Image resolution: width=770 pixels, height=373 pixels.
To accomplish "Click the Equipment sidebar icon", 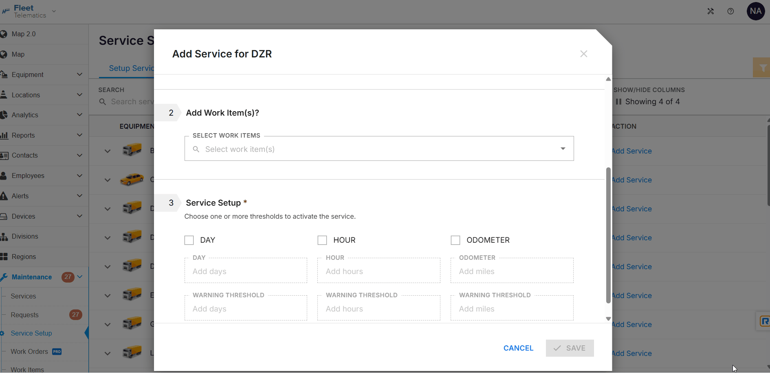I will 4,75.
